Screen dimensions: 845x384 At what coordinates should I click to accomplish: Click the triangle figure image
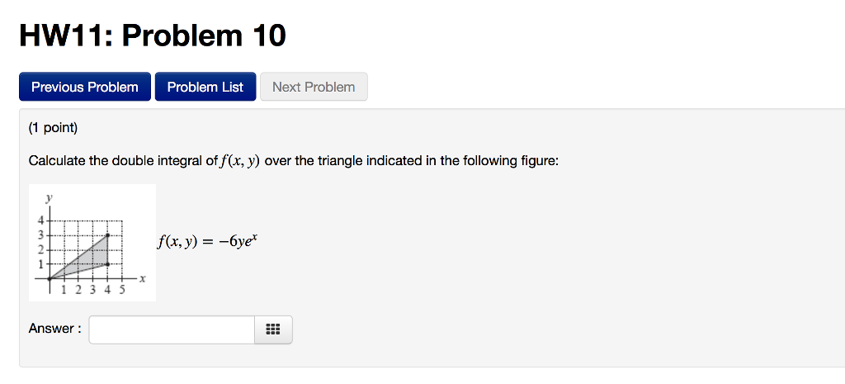[92, 243]
